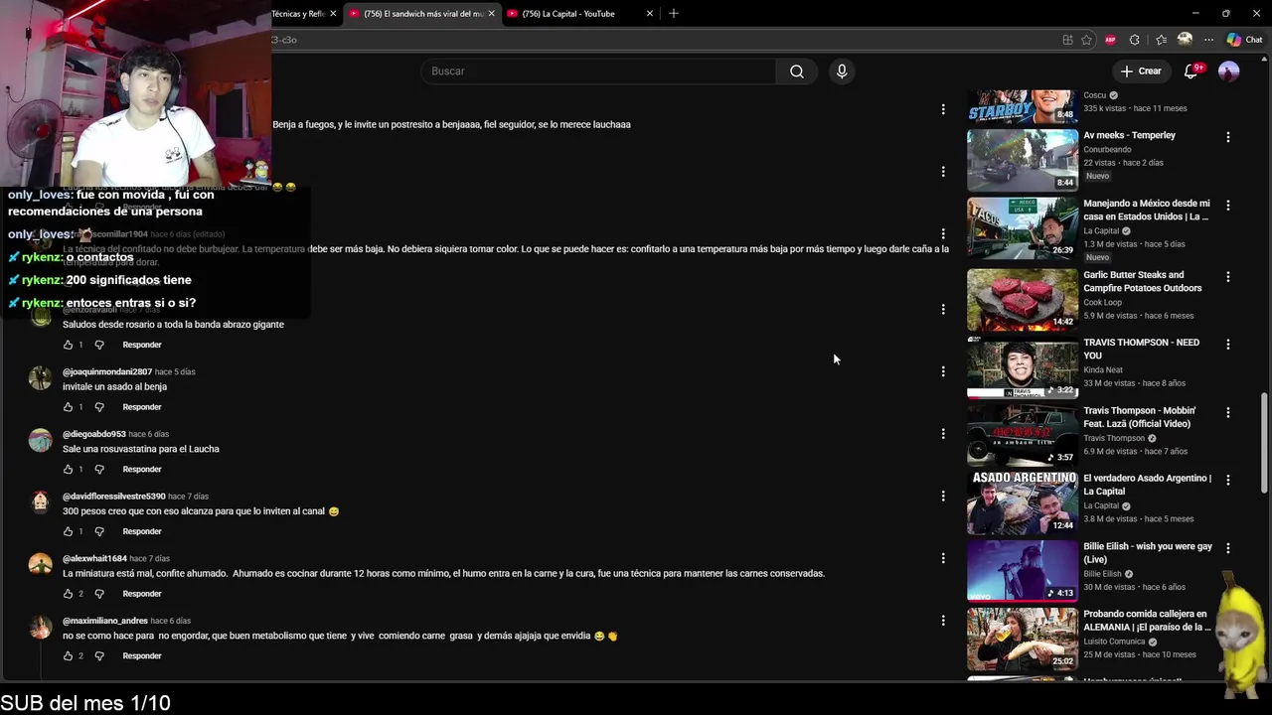Click diegoabdo953's profile avatar
The image size is (1272, 715).
40,440
